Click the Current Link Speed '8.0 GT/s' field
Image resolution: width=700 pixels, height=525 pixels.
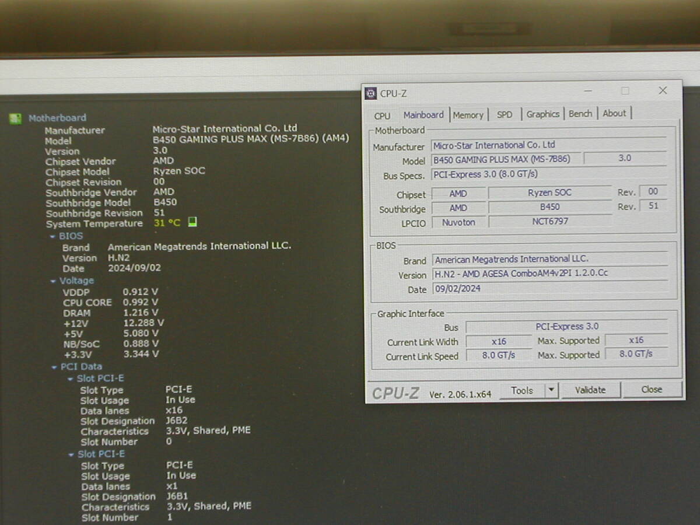pyautogui.click(x=499, y=356)
